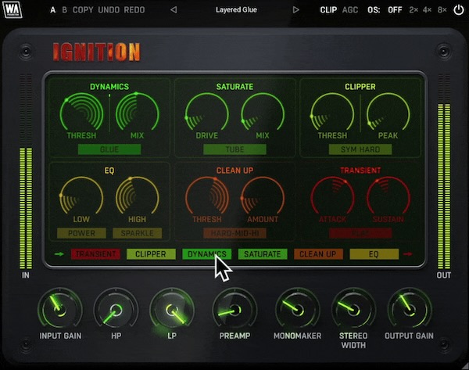The width and height of the screenshot is (469, 370).
Task: Click the Clipper THRESH knob
Action: tap(332, 113)
